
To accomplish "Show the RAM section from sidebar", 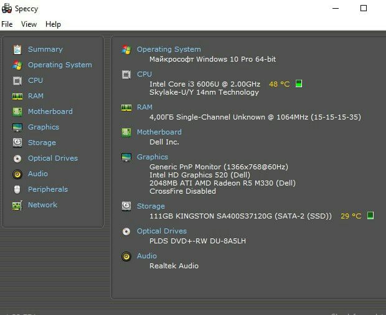I will point(35,96).
